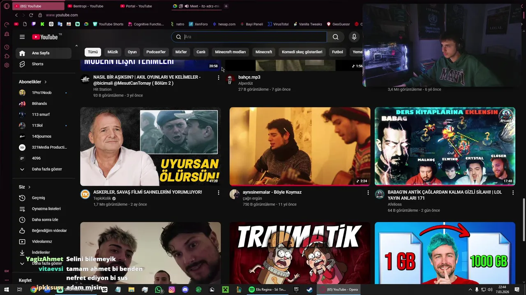526x295 pixels.
Task: Open bahçe.mp3 video title
Action: tap(249, 77)
